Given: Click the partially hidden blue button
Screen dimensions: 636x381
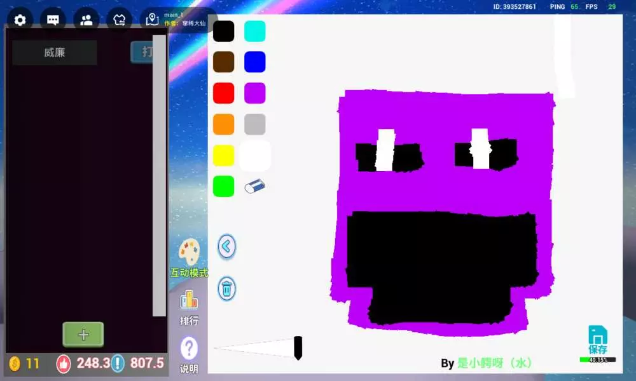Looking at the screenshot, I should (x=142, y=52).
